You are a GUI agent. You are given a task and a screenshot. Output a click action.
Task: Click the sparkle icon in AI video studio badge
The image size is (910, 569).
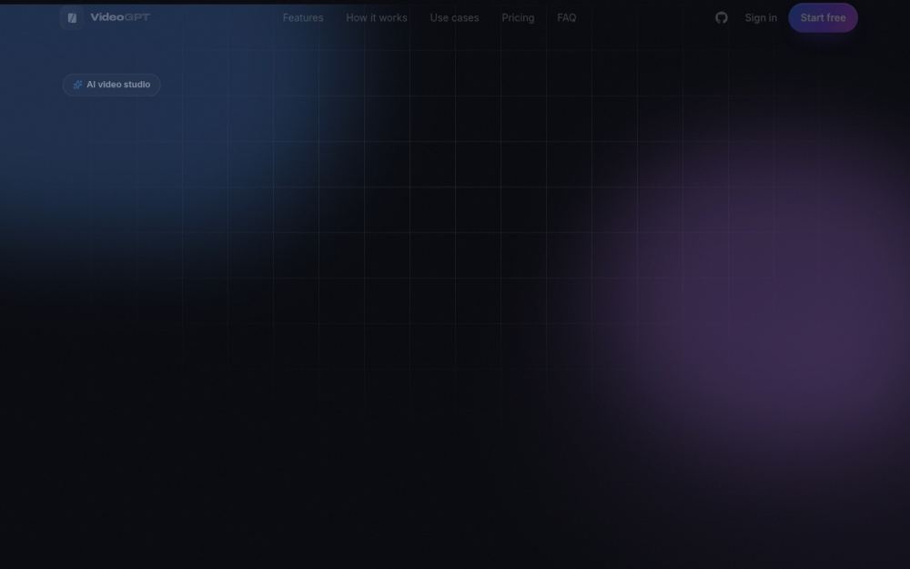click(77, 85)
